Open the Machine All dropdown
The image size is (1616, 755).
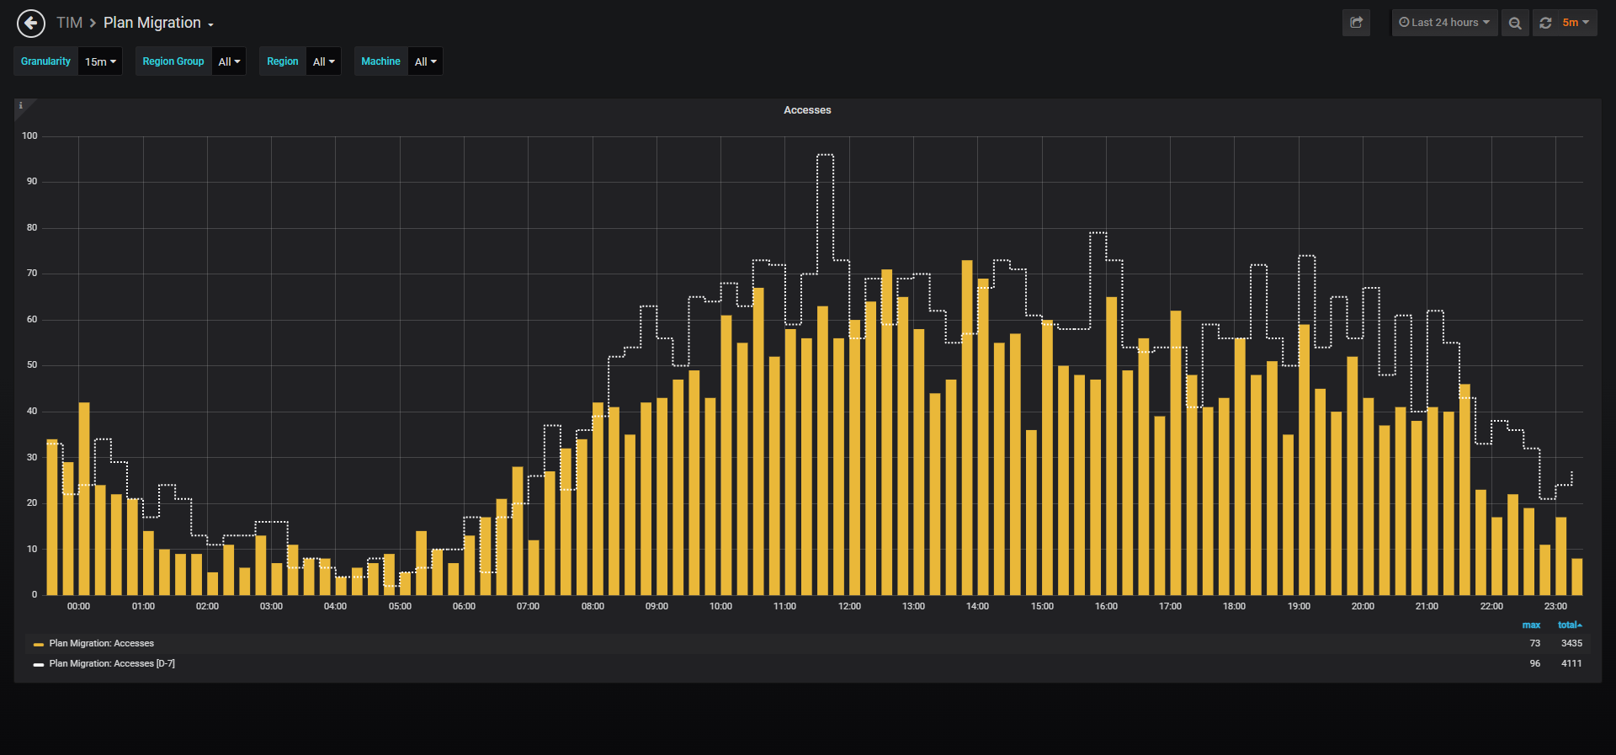[x=425, y=61]
